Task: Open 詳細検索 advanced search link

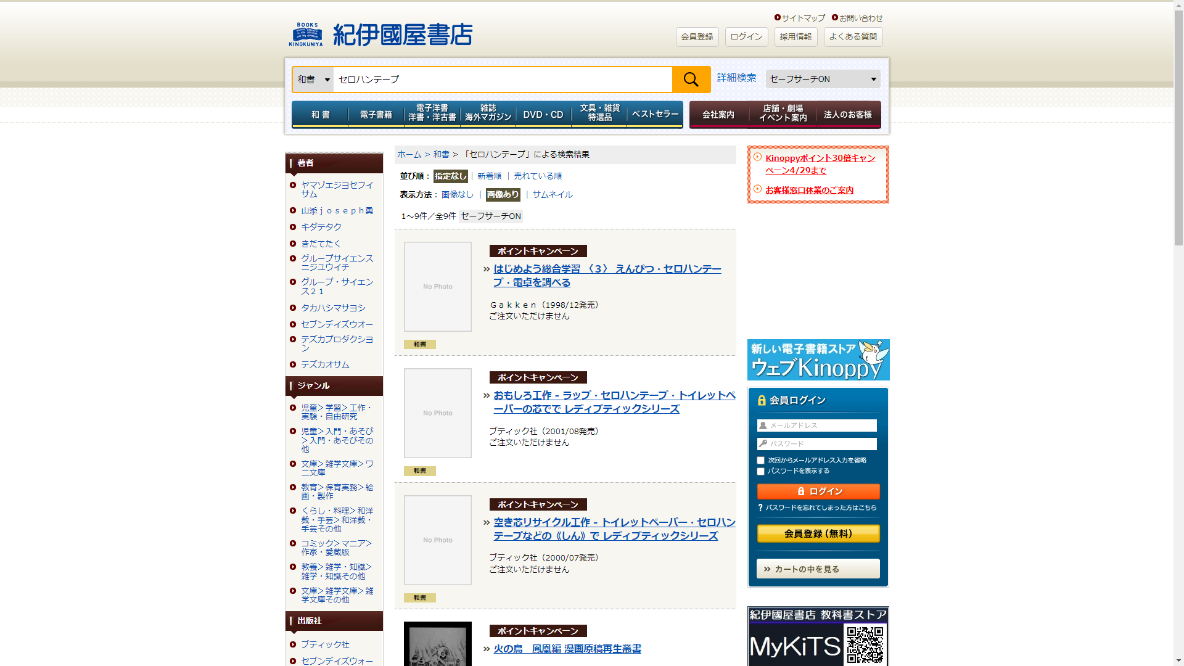Action: [736, 78]
